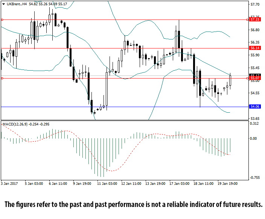Select the 55.07 red price label
Screen dimensions: 265x219
(x=255, y=78)
